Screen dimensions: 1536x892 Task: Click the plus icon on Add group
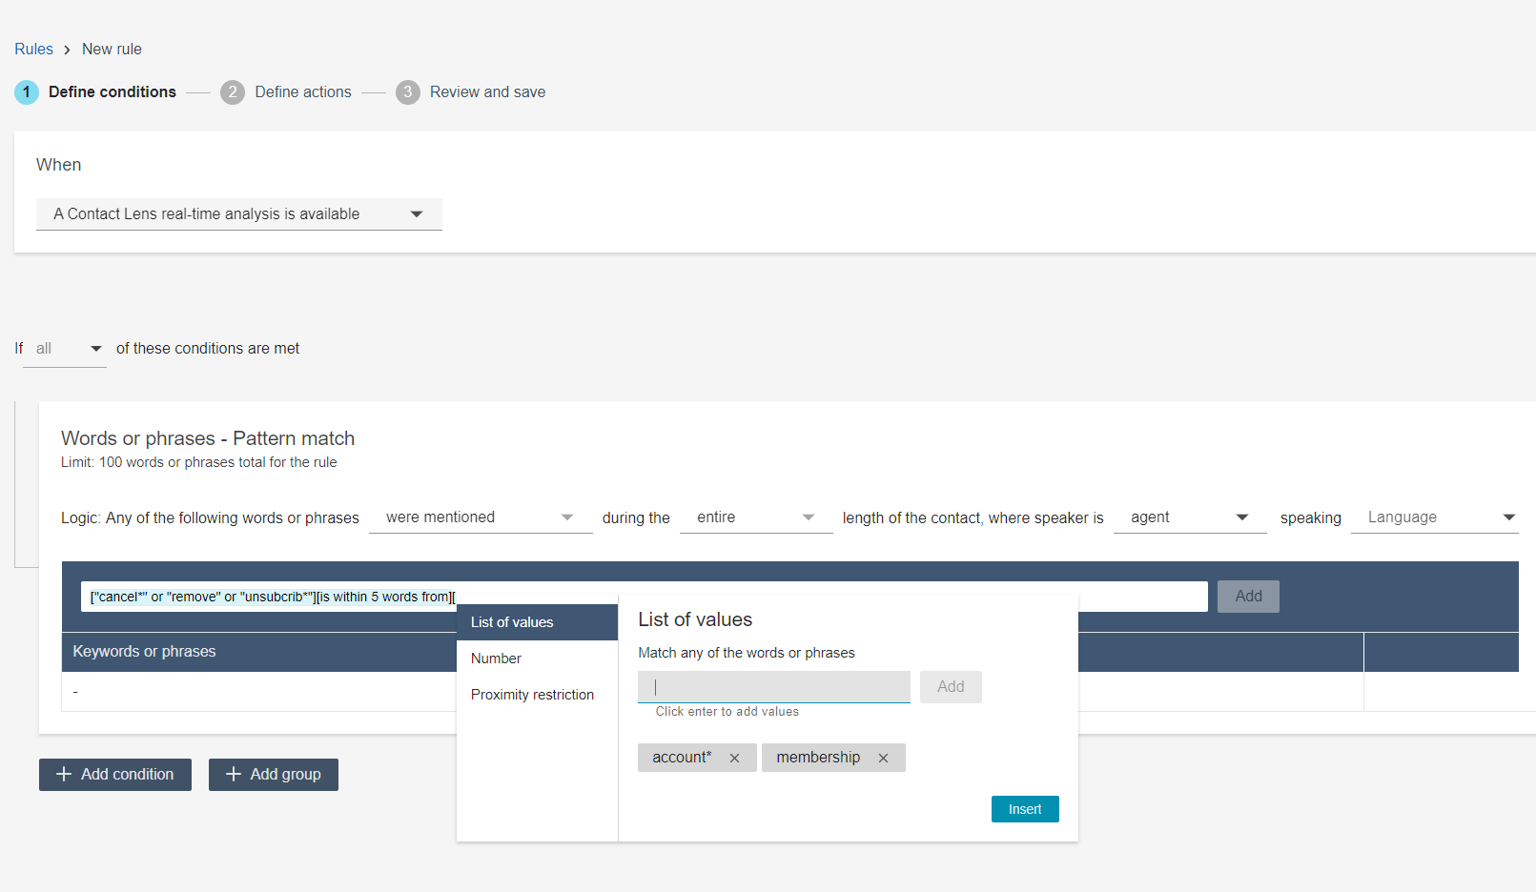tap(232, 774)
